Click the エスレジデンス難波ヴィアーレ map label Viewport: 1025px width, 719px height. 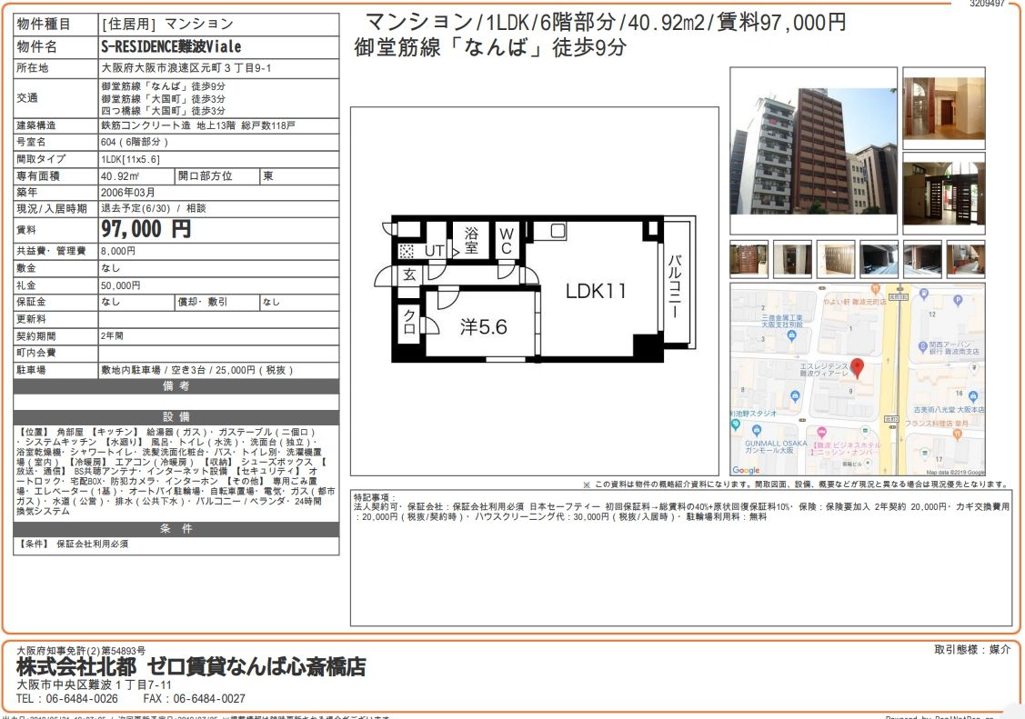[824, 370]
